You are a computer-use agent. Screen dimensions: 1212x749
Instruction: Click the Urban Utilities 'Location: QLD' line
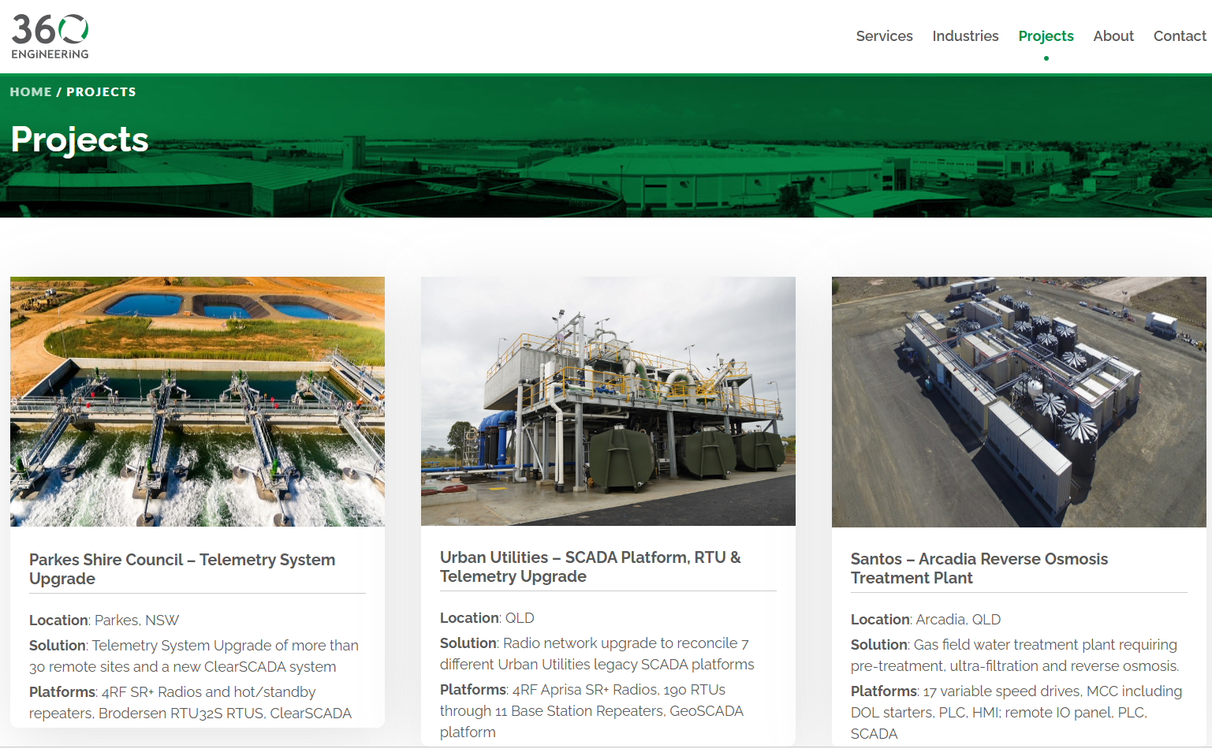pyautogui.click(x=487, y=618)
